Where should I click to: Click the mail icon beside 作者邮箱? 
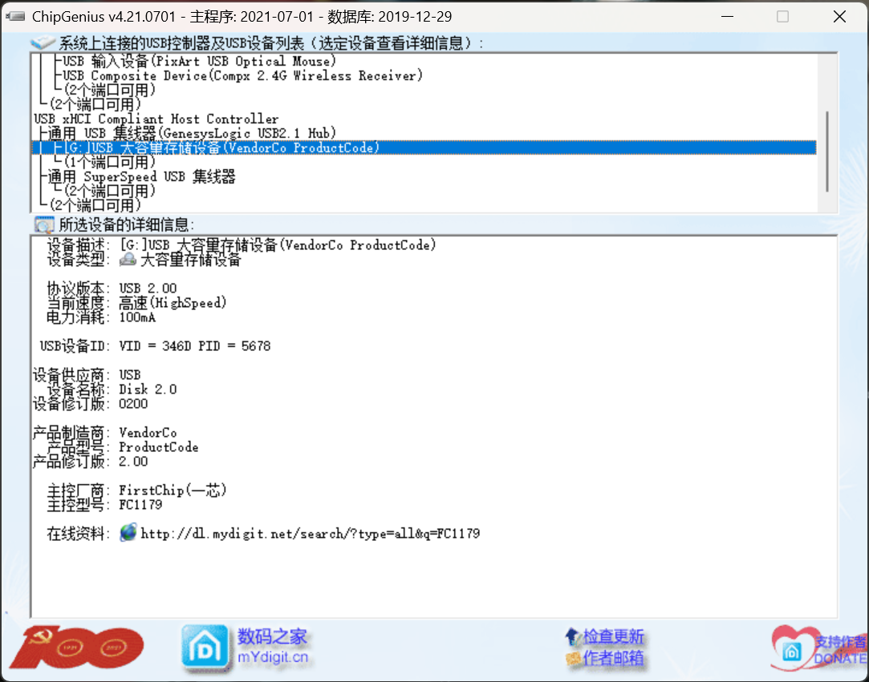(573, 658)
